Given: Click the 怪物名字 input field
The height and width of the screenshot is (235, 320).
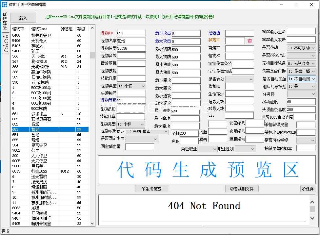Looking at the screenshot, I should (131, 41).
